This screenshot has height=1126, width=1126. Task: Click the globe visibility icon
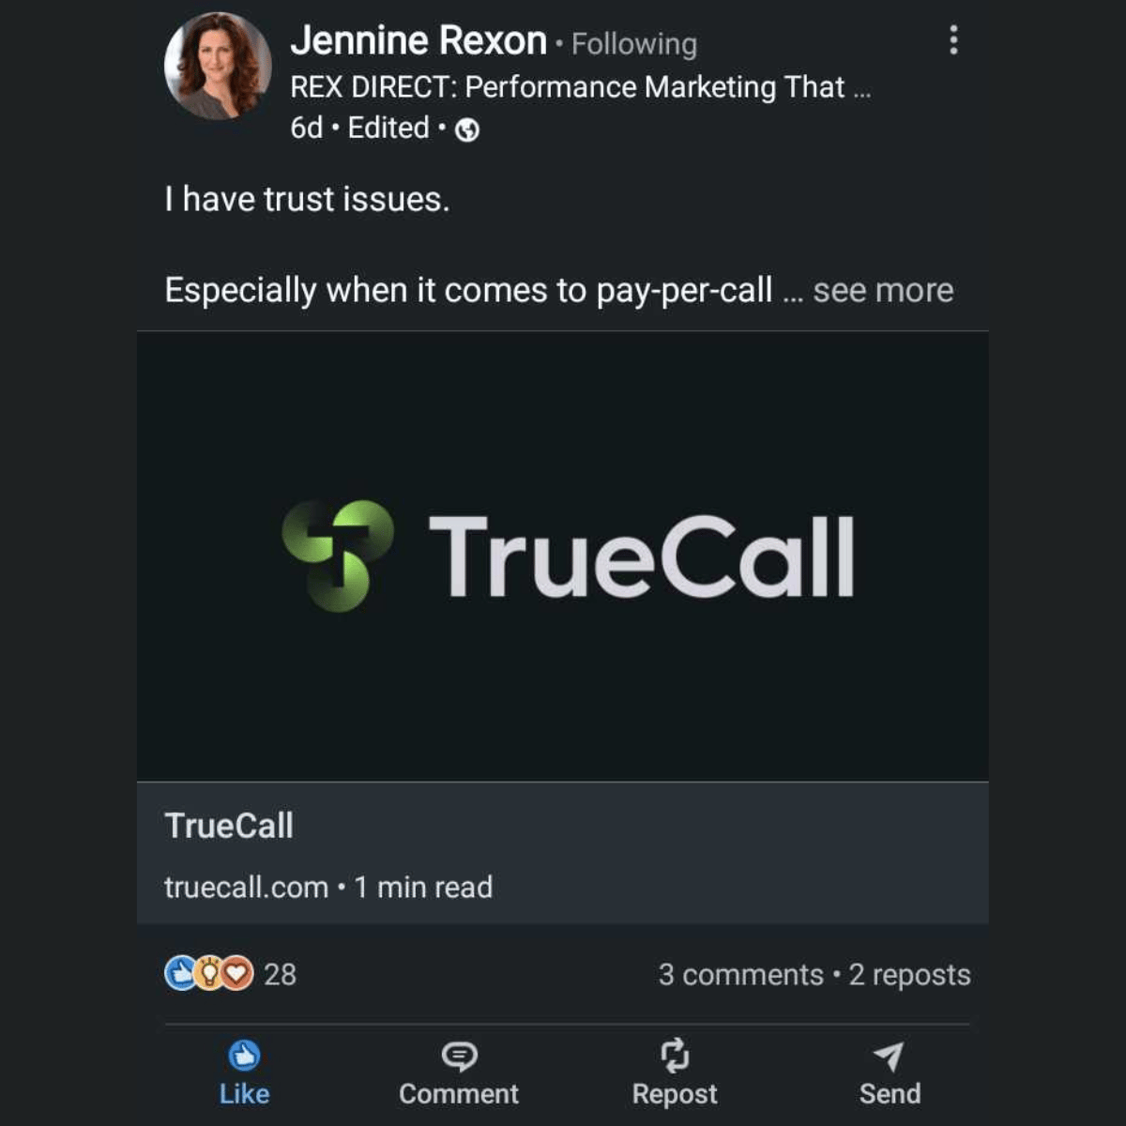point(467,130)
